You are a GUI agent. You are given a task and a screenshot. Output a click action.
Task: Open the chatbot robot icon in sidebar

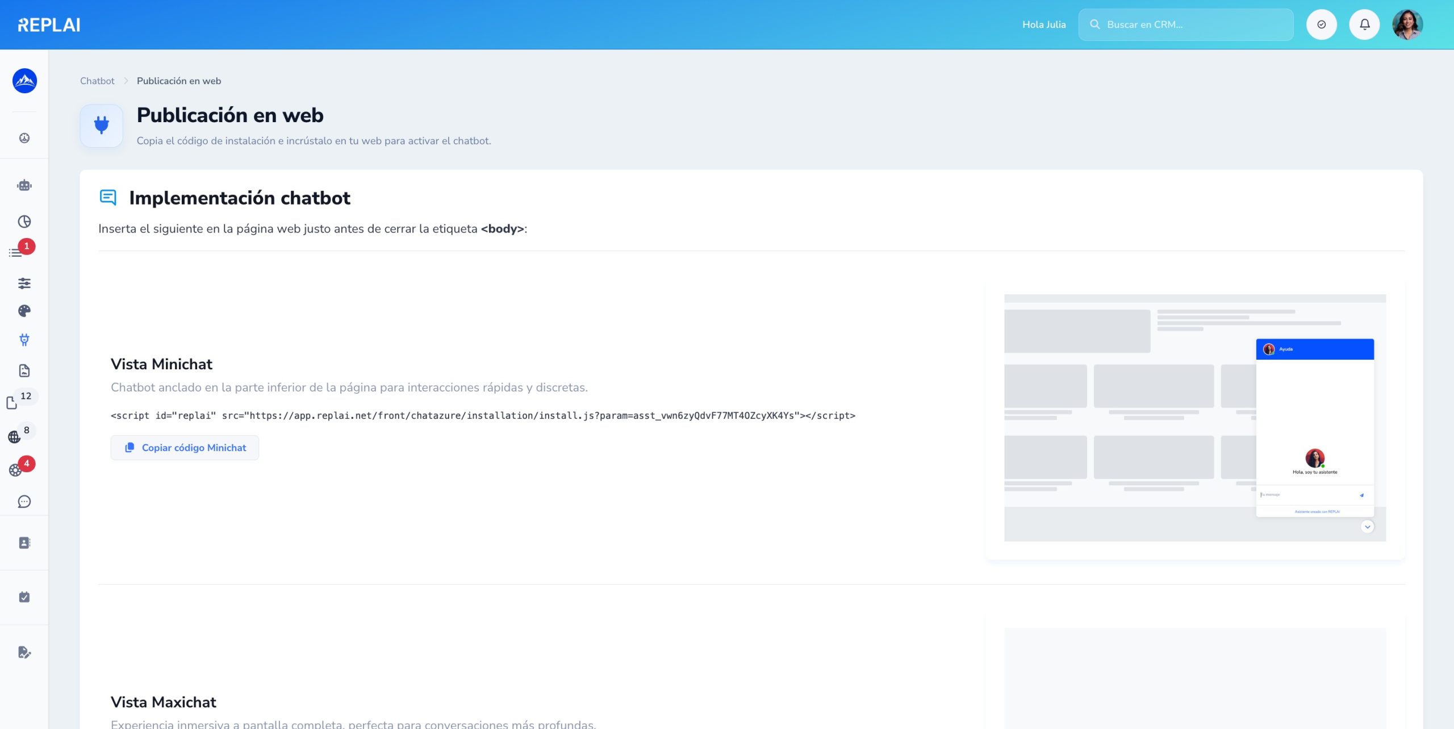point(24,185)
